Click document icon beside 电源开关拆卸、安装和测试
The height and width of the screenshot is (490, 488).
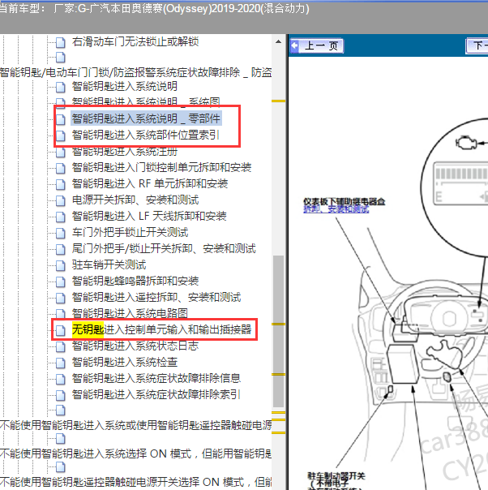coord(61,200)
